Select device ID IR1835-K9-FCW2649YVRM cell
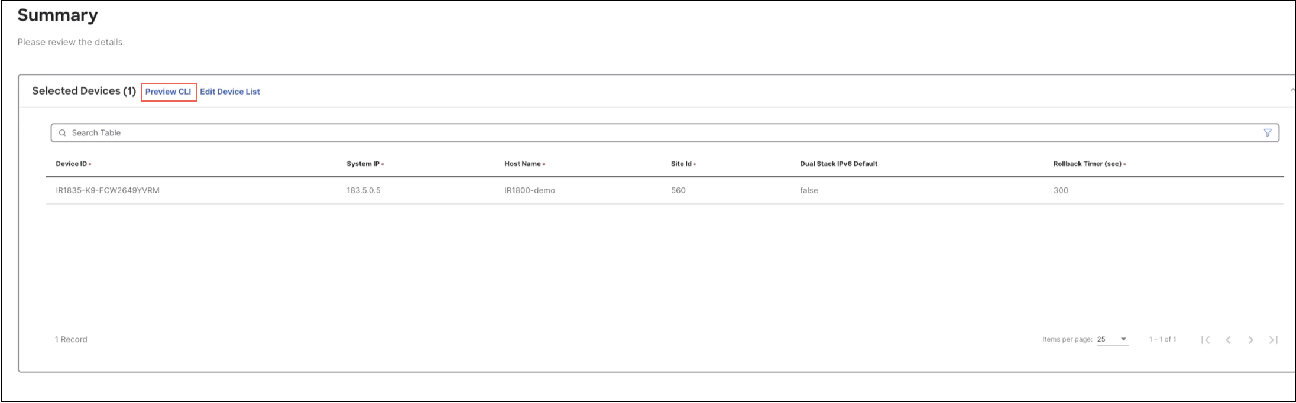Viewport: 1296px width, 403px height. pos(108,190)
